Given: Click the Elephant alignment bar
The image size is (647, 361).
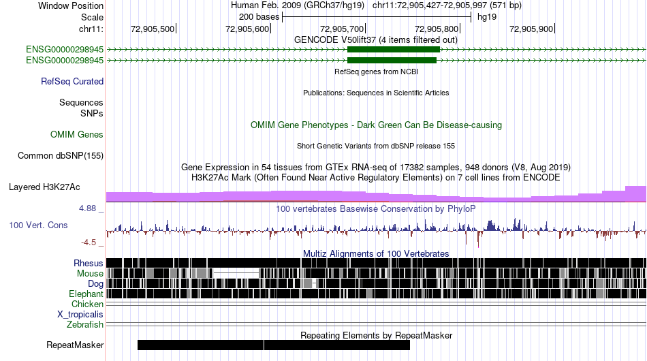Looking at the screenshot, I should 376,294.
